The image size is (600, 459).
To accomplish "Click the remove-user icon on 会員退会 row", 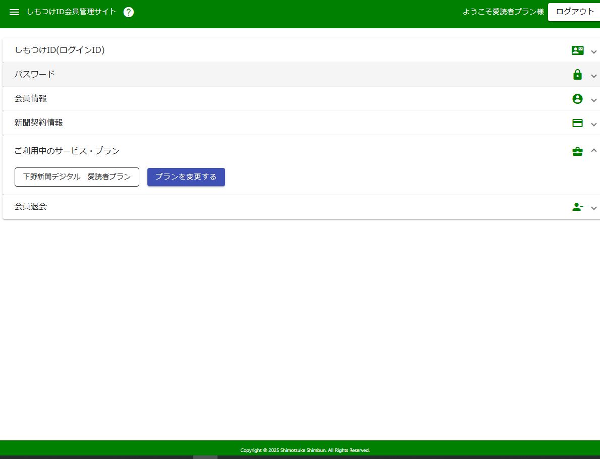I will (577, 207).
